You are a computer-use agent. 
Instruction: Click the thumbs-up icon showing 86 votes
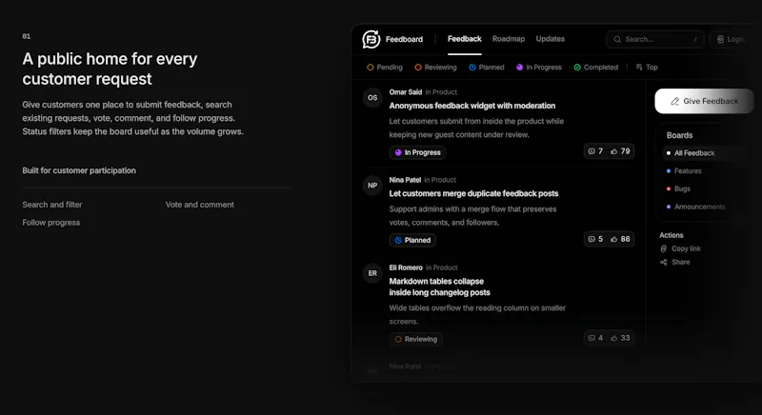613,239
